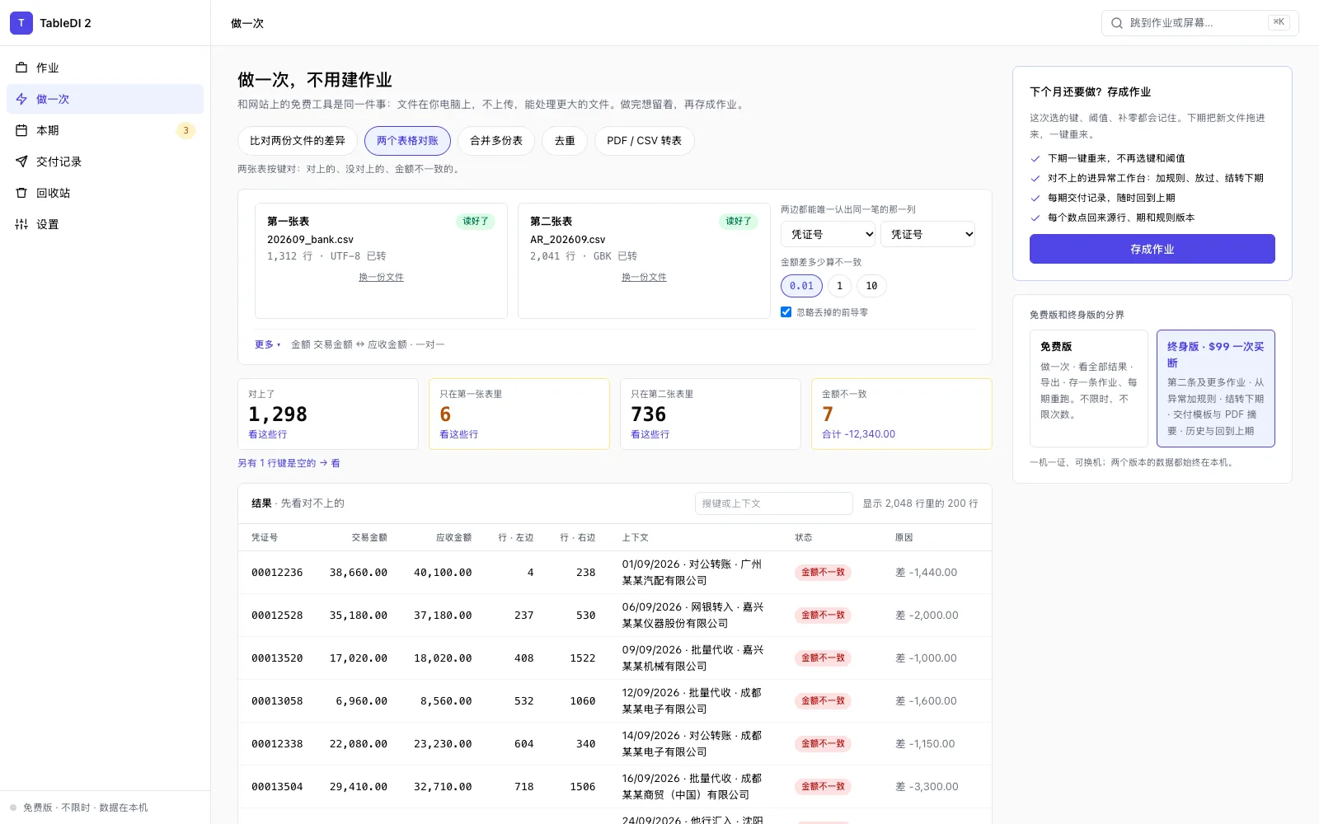The width and height of the screenshot is (1319, 824).
Task: Open 设置 via its sliders icon
Action: 21,224
